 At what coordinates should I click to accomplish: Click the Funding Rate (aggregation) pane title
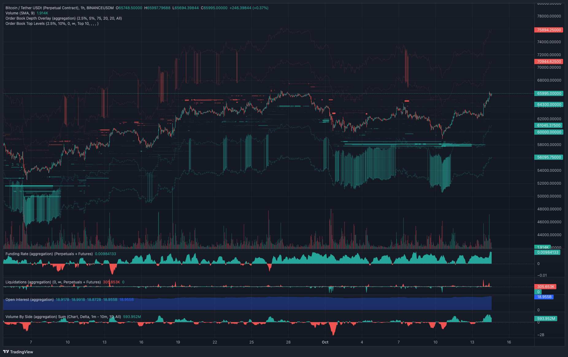point(49,254)
